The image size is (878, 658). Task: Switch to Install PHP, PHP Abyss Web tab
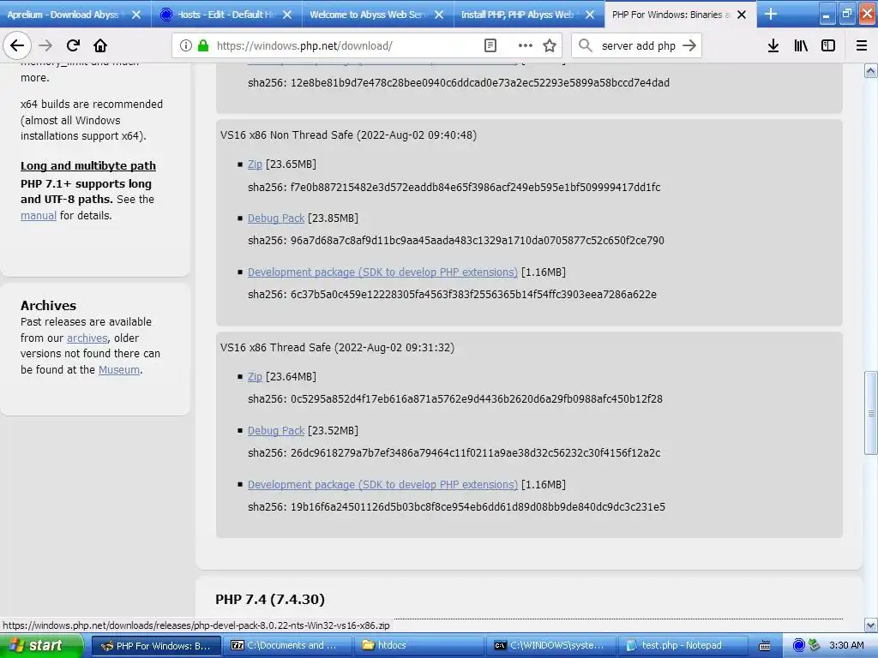[529, 15]
